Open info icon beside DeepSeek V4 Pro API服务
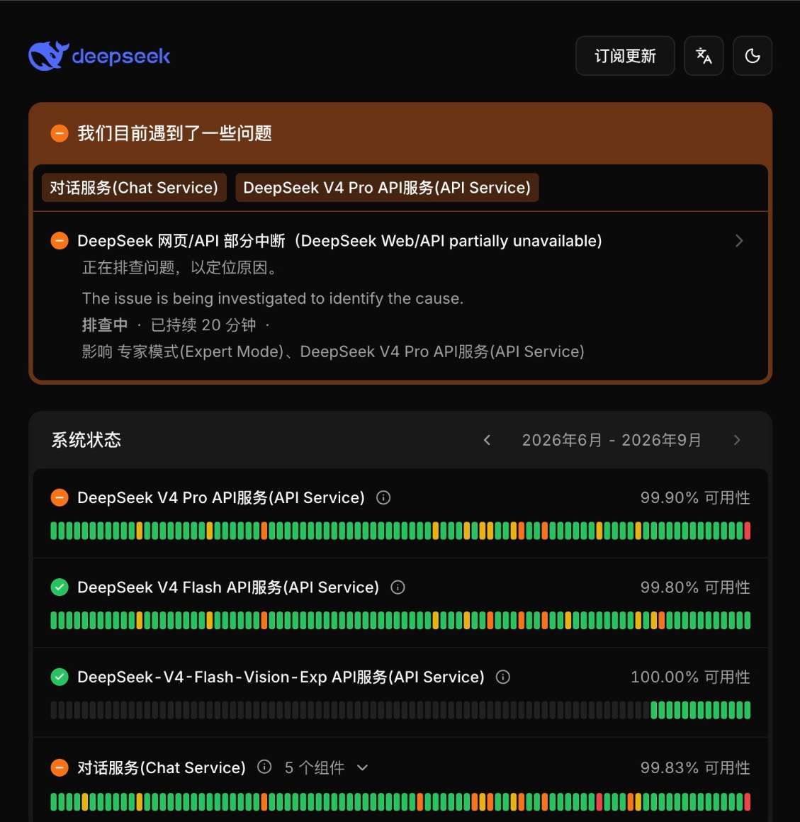The height and width of the screenshot is (822, 800). pyautogui.click(x=383, y=497)
